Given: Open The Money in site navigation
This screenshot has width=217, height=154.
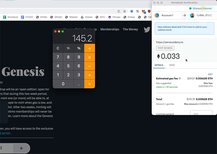Looking at the screenshot, I should 130,29.
